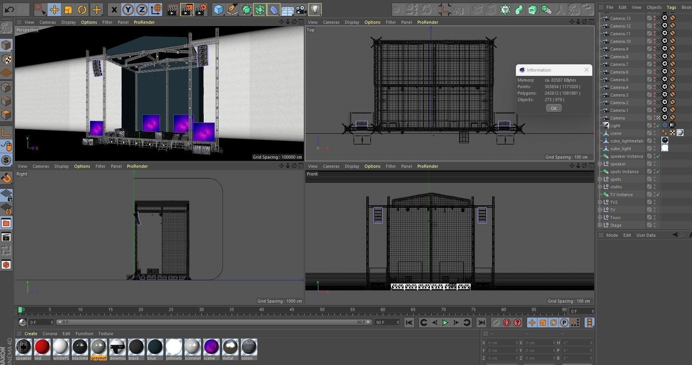
Task: Select Texture mode in left palette
Action: coord(6,59)
